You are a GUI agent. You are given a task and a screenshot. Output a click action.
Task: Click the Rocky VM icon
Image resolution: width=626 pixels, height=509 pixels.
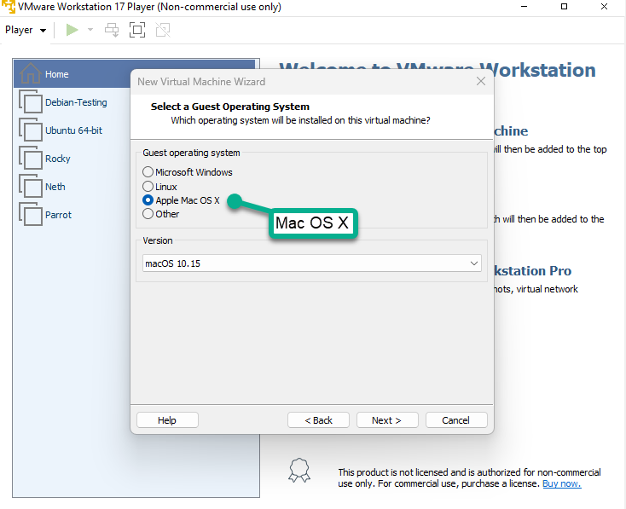click(x=32, y=159)
